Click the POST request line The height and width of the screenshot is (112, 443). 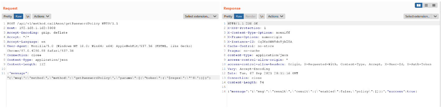[63, 23]
